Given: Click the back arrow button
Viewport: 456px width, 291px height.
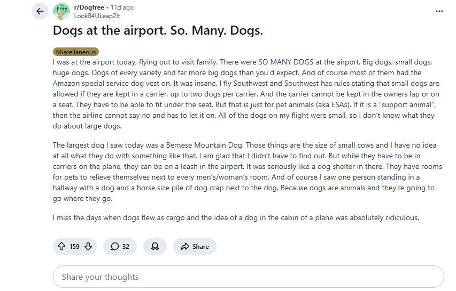Looking at the screenshot, I should (40, 11).
